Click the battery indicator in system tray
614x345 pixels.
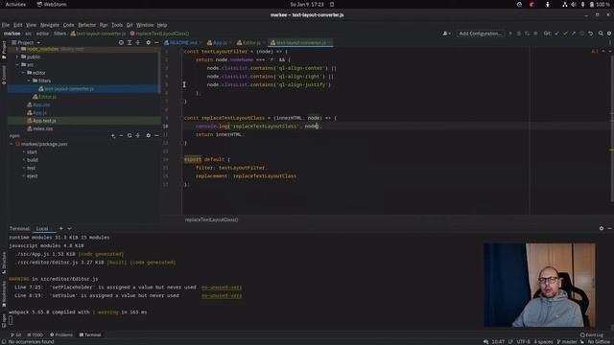pyautogui.click(x=600, y=5)
